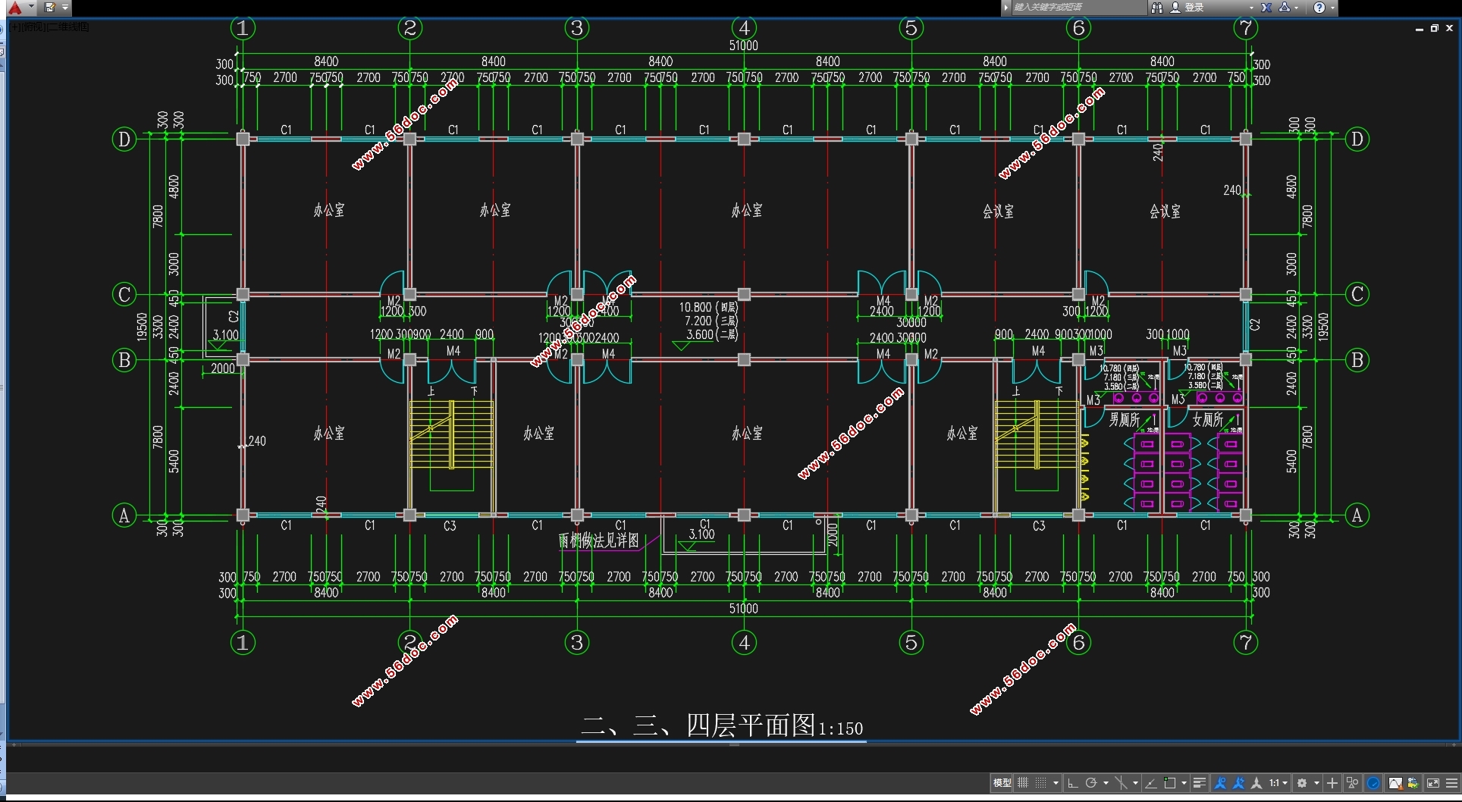Toggle the grid display icon

tap(1023, 783)
